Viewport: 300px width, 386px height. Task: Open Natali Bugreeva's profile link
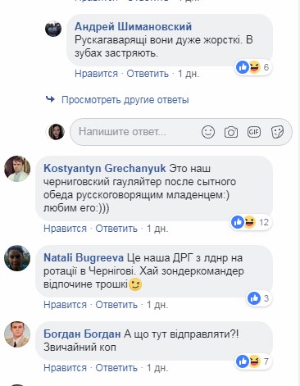pyautogui.click(x=84, y=258)
